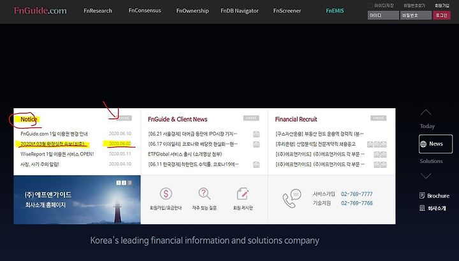The width and height of the screenshot is (459, 261).
Task: Click the down chevron below Solutions
Action: click(x=426, y=176)
